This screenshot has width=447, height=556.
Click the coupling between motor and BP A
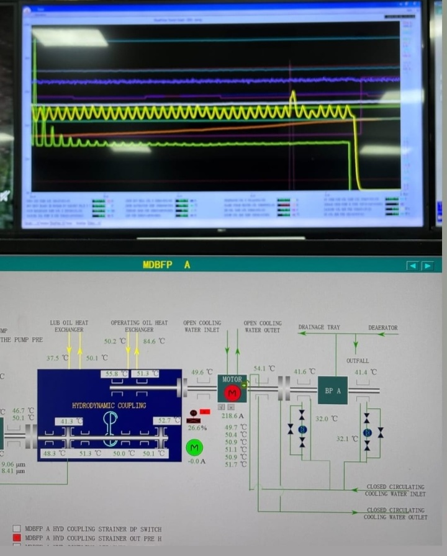point(284,385)
